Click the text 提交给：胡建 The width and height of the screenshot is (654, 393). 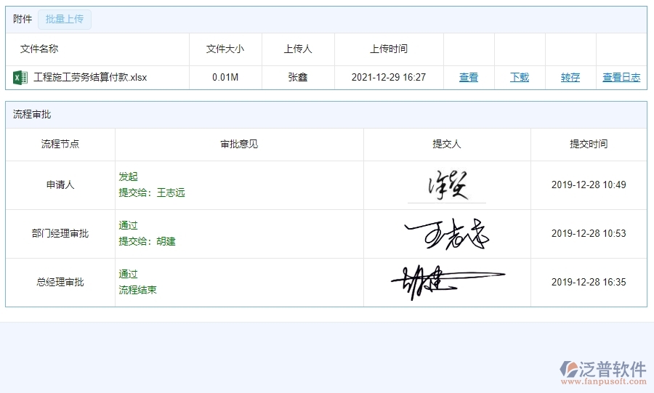pos(148,242)
